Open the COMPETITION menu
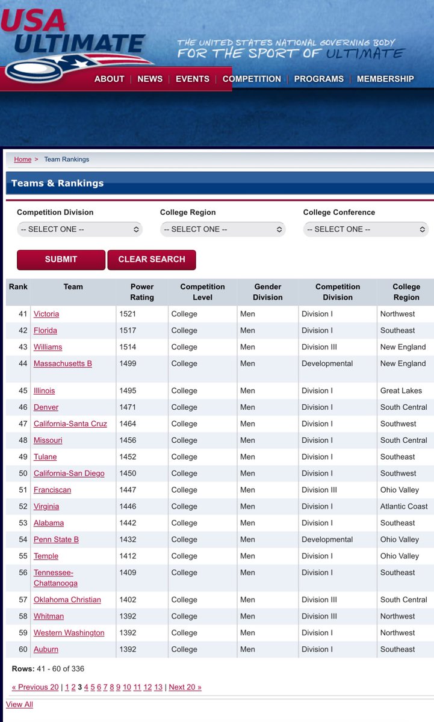 [252, 79]
